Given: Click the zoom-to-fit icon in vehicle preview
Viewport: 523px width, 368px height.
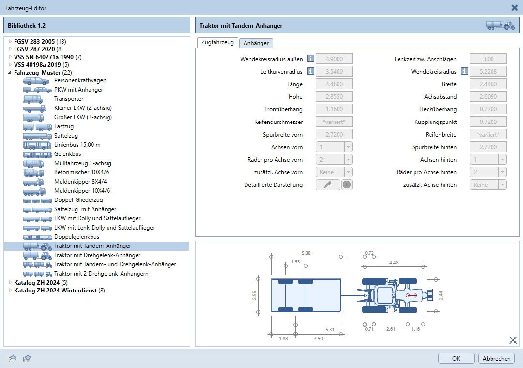Looking at the screenshot, I should [x=513, y=340].
